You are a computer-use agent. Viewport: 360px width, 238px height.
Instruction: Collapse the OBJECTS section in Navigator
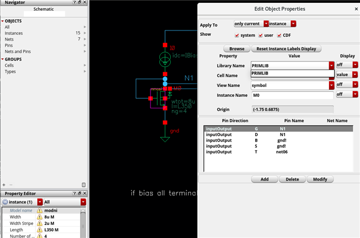(2, 21)
